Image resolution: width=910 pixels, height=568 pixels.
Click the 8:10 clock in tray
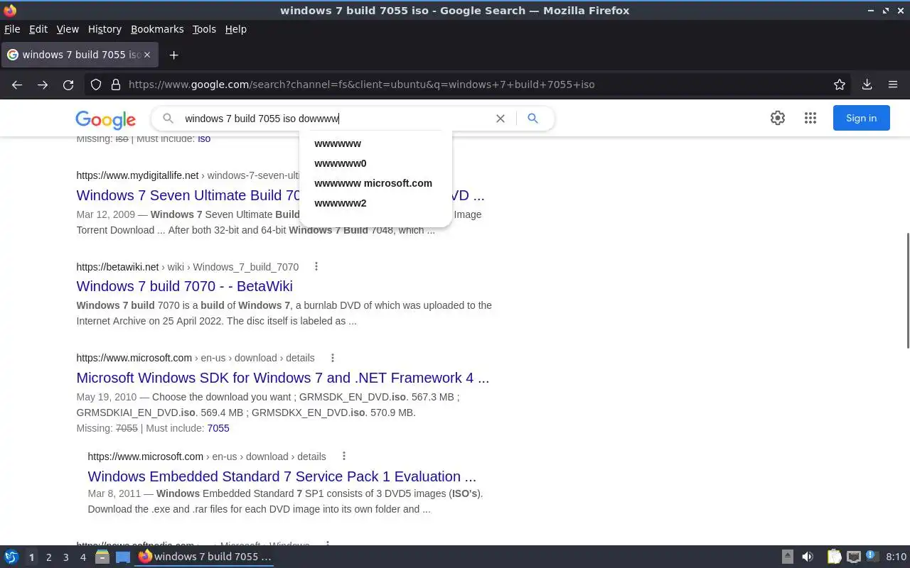coord(896,557)
